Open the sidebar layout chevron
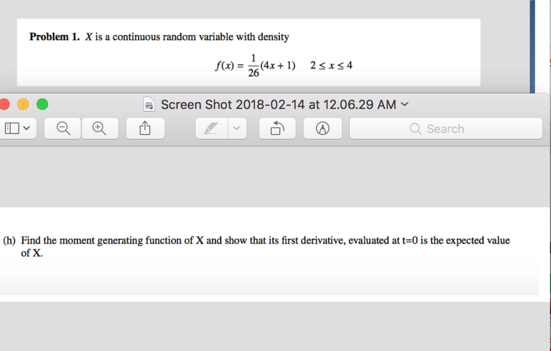Screen dimensions: 551x351 point(27,128)
